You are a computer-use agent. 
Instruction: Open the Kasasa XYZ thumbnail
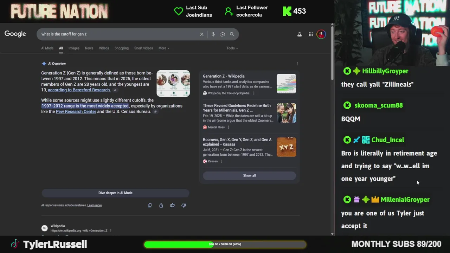(286, 147)
